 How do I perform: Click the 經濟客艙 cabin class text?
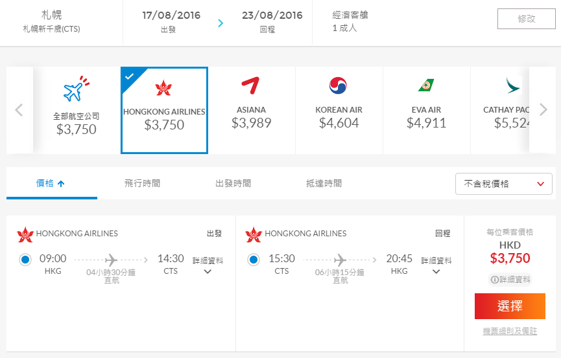(x=350, y=15)
